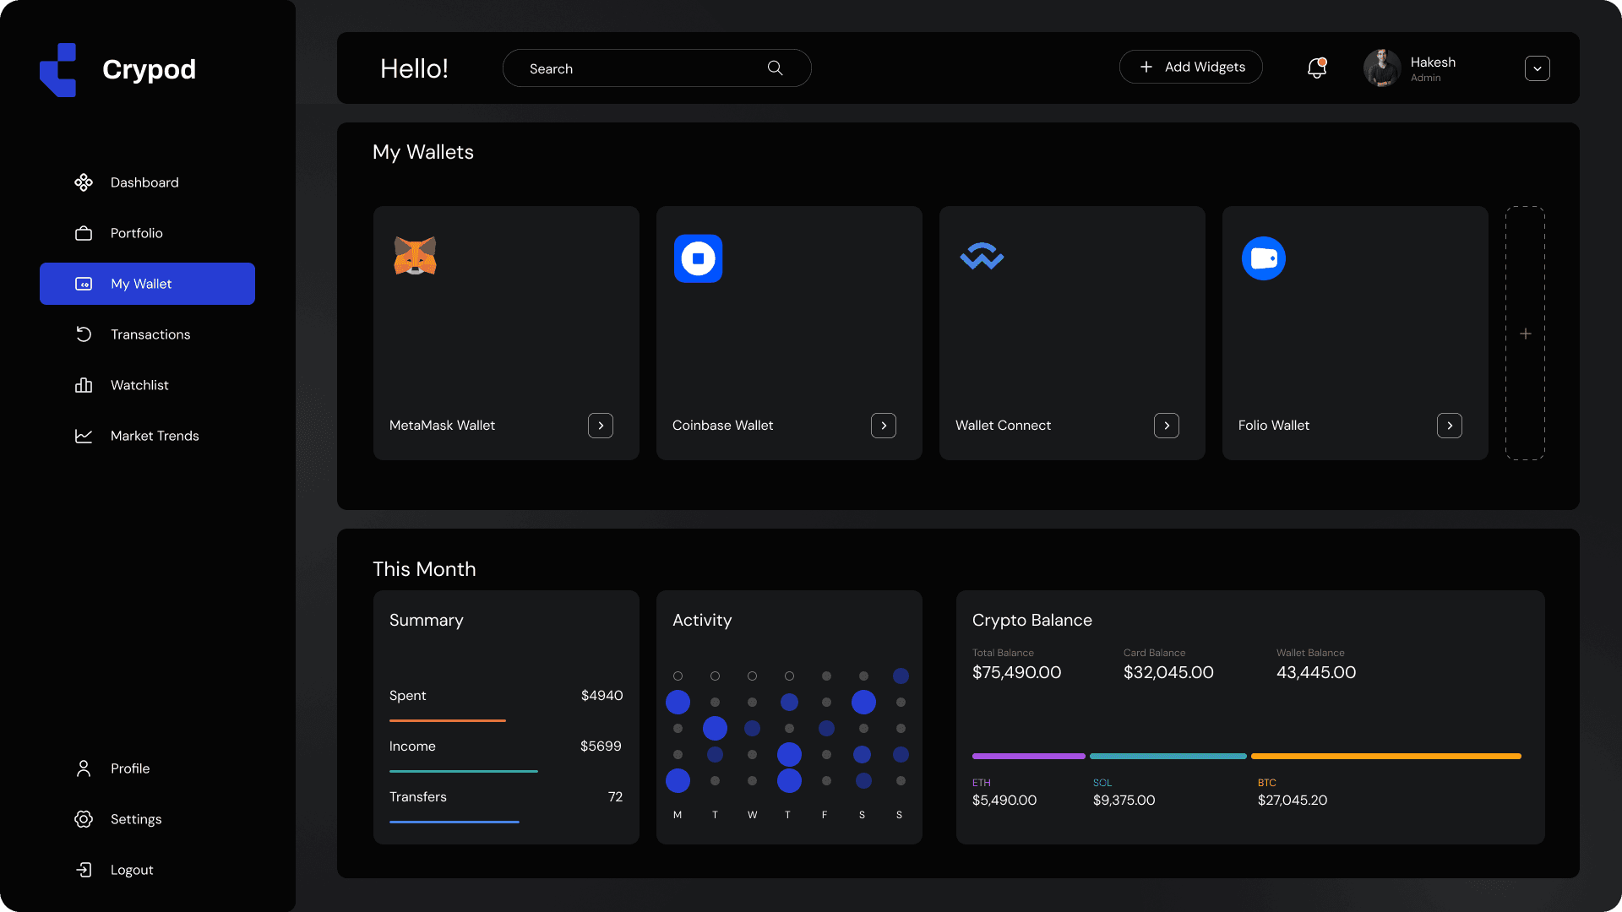Open Folio Wallet arrow button
Viewport: 1622px width, 912px height.
point(1450,426)
